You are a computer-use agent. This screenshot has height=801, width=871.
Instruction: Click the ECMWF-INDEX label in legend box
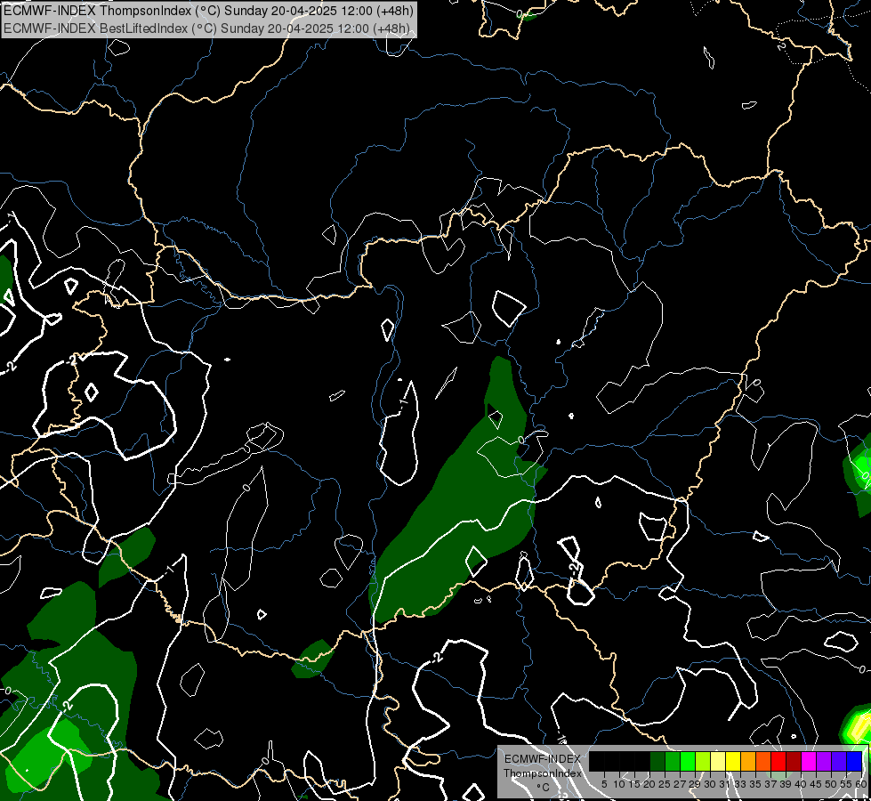point(543,759)
